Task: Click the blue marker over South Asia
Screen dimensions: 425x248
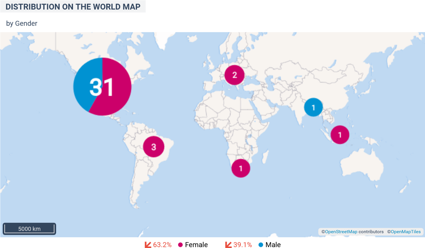Action: click(x=313, y=107)
